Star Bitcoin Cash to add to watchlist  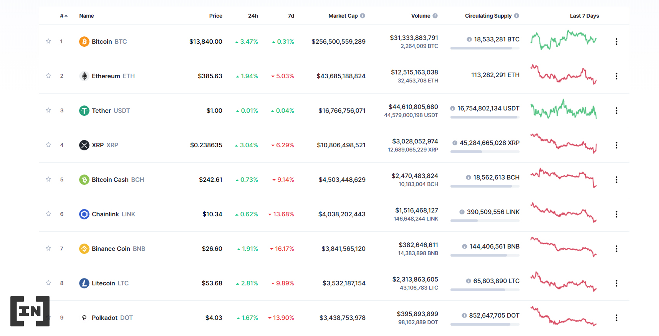click(x=48, y=179)
